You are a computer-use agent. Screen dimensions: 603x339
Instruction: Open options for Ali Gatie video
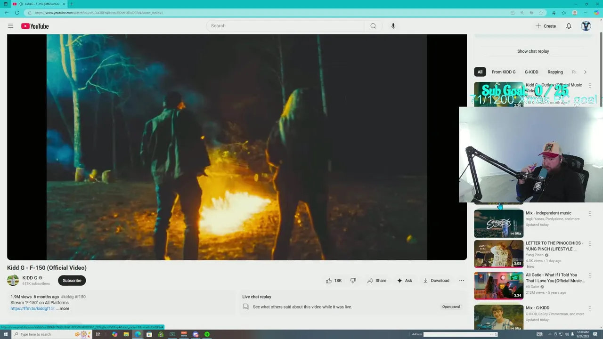(x=590, y=275)
